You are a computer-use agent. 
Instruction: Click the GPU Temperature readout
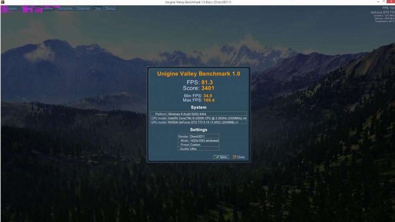(x=385, y=21)
